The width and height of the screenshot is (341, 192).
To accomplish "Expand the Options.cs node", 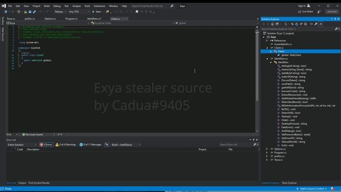I will [x=267, y=149].
